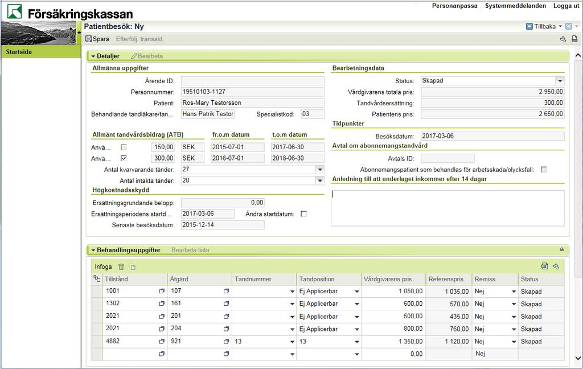
Task: Click scroll up arrow on main scrollbar
Action: (578, 55)
